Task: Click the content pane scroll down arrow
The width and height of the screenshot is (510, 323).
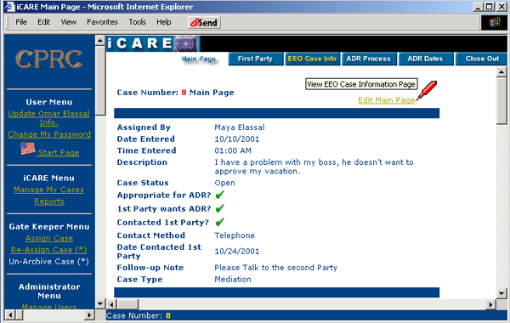Action: [x=501, y=293]
